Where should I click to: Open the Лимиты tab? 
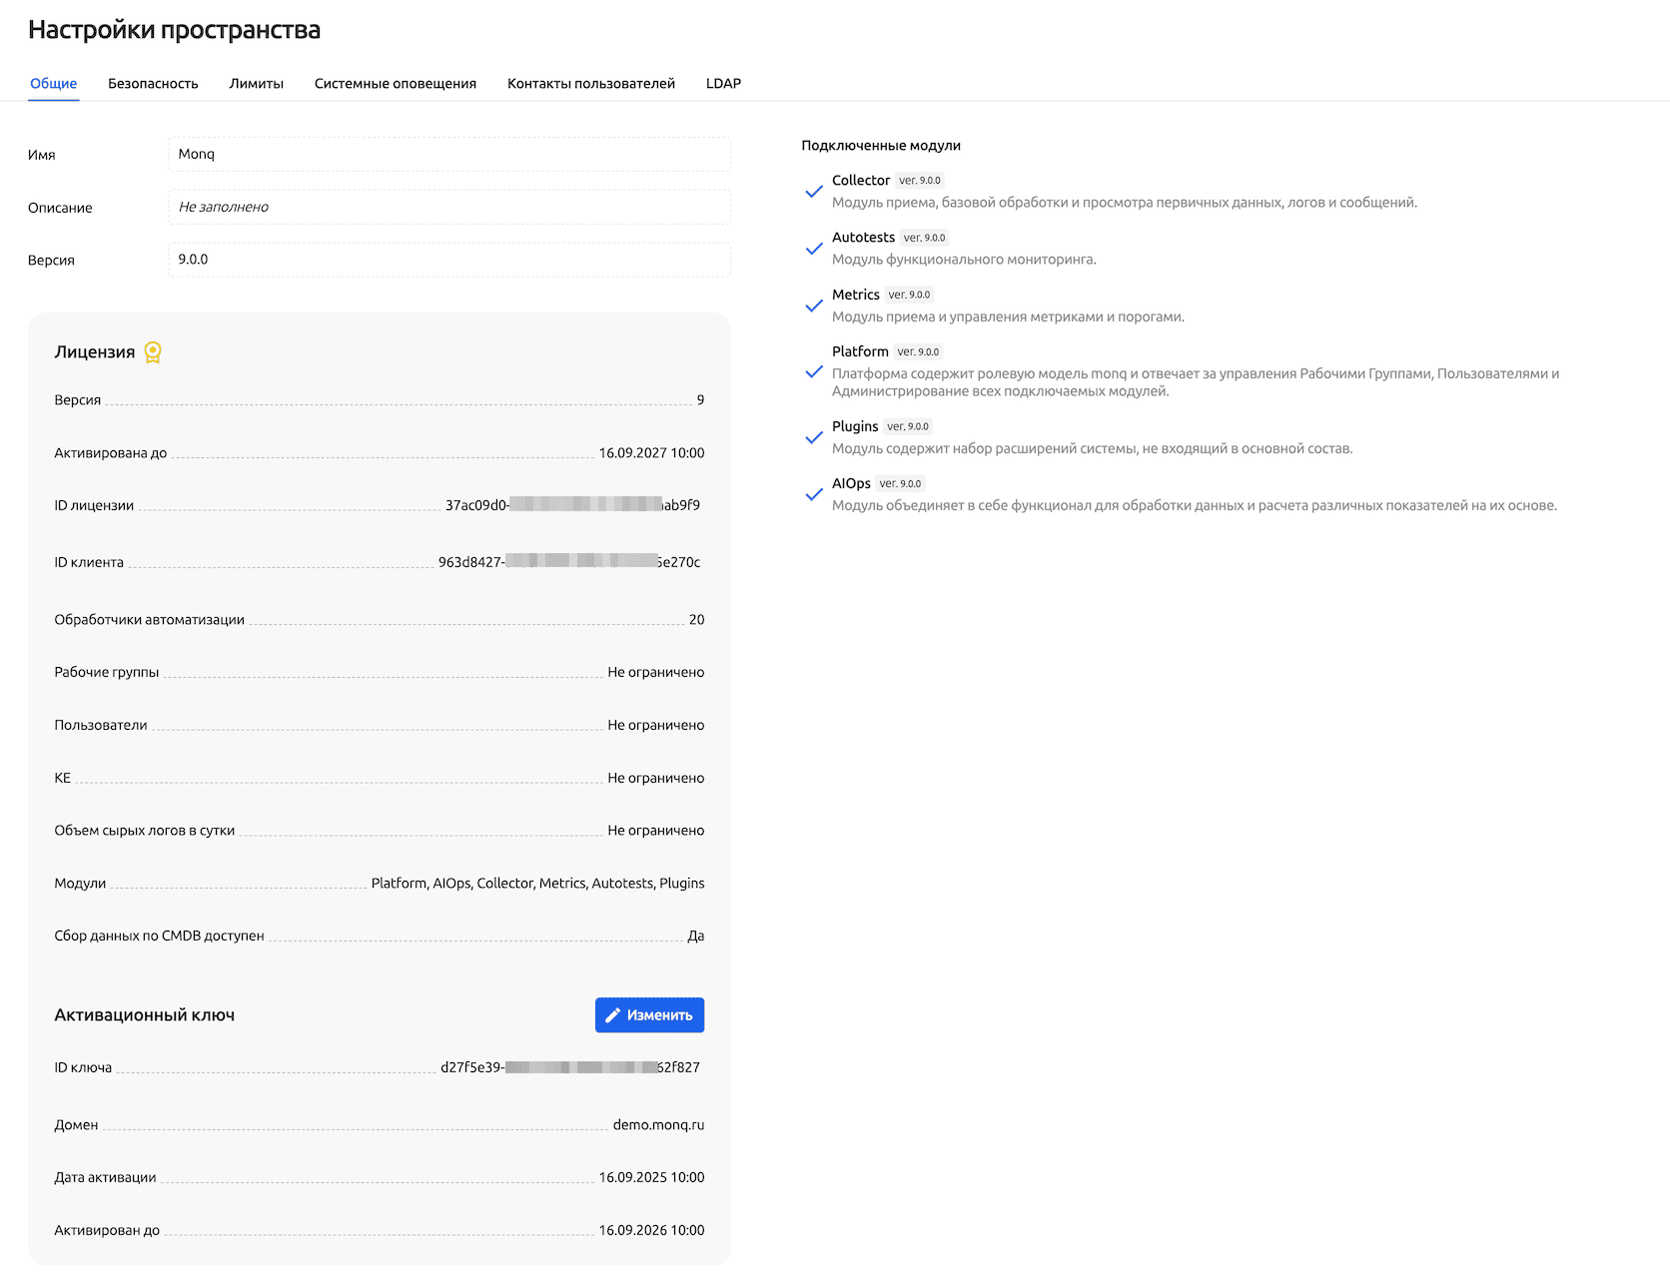coord(256,84)
